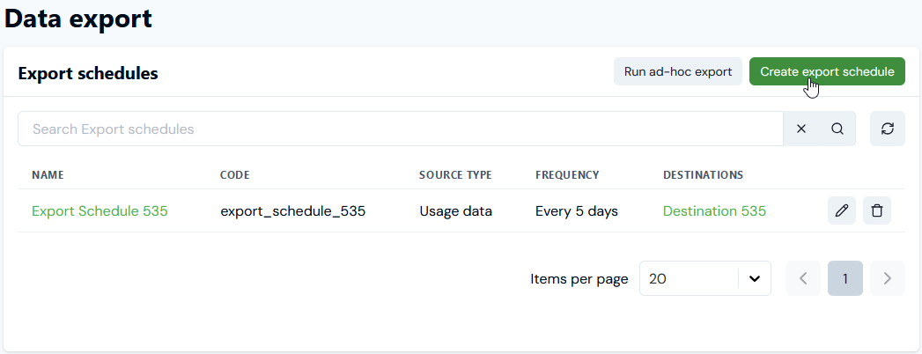
Task: Click Create export schedule button
Action: [827, 71]
